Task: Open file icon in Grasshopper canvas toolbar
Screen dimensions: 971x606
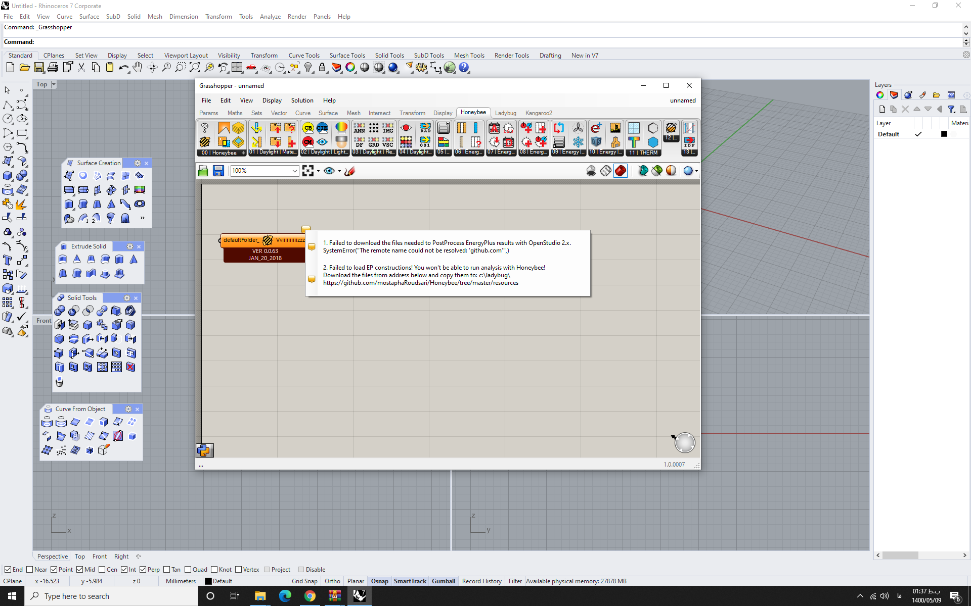Action: click(203, 171)
